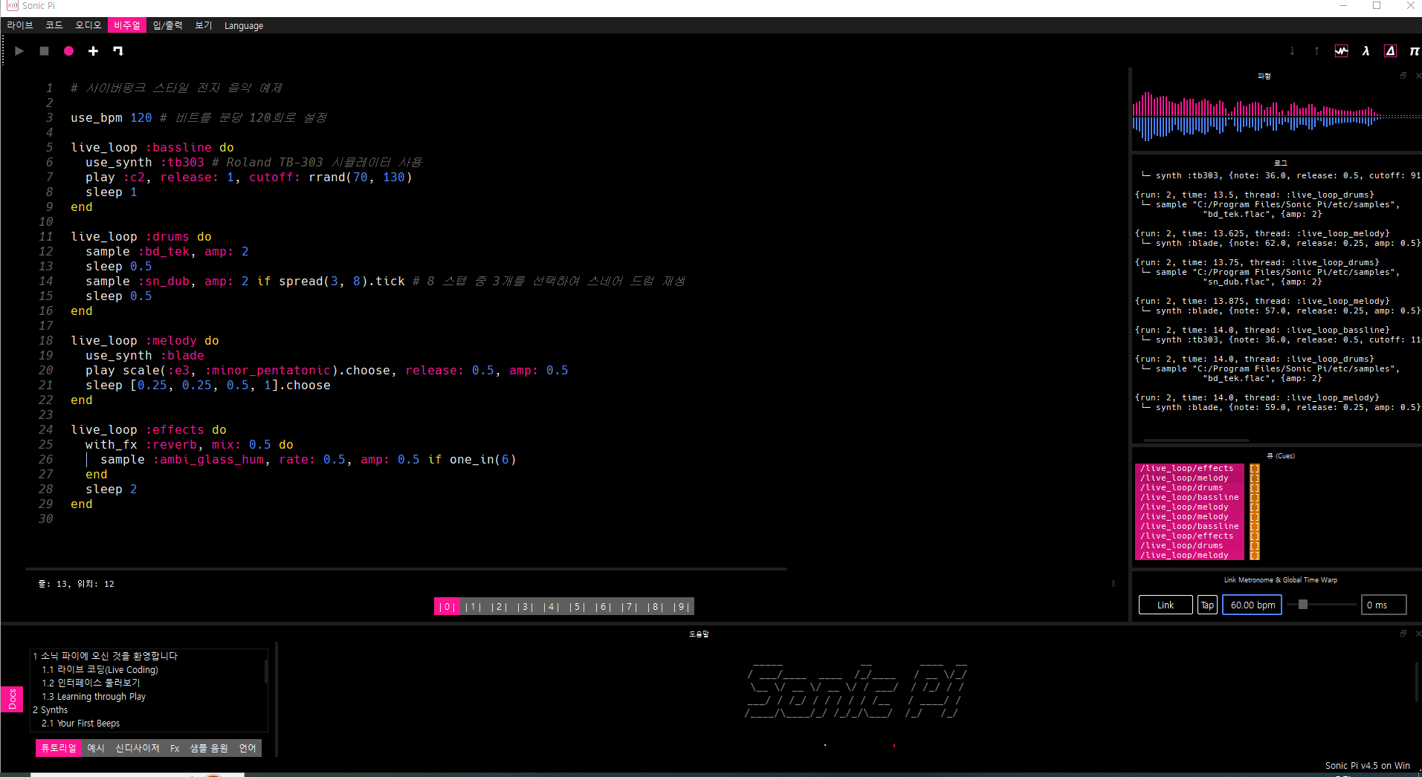1422x777 pixels.
Task: Click line number 30 in the gutter
Action: (45, 518)
